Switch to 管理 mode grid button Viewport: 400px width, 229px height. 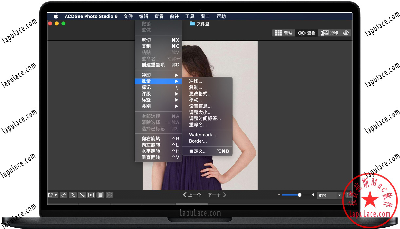coord(284,33)
